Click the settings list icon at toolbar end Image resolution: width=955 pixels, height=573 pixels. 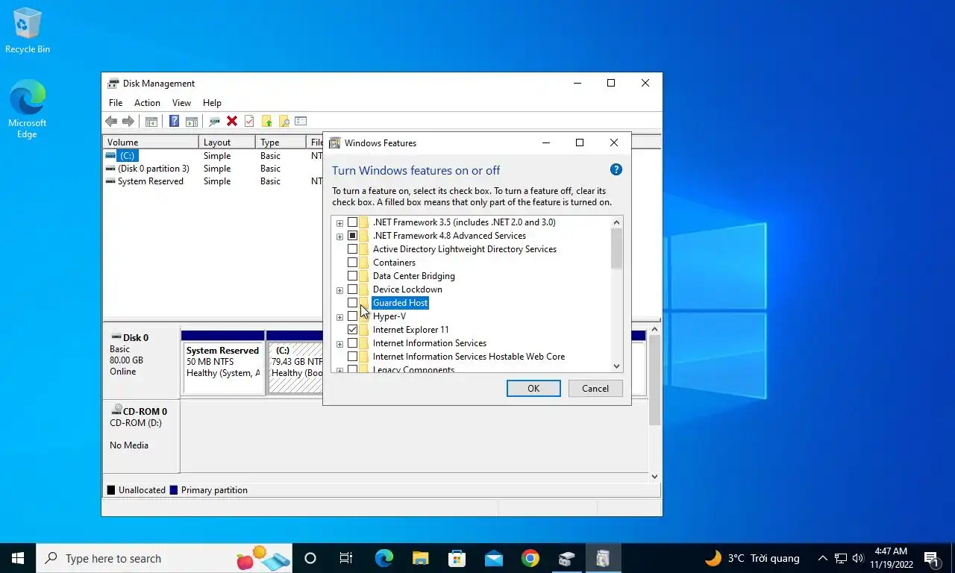[x=301, y=122]
